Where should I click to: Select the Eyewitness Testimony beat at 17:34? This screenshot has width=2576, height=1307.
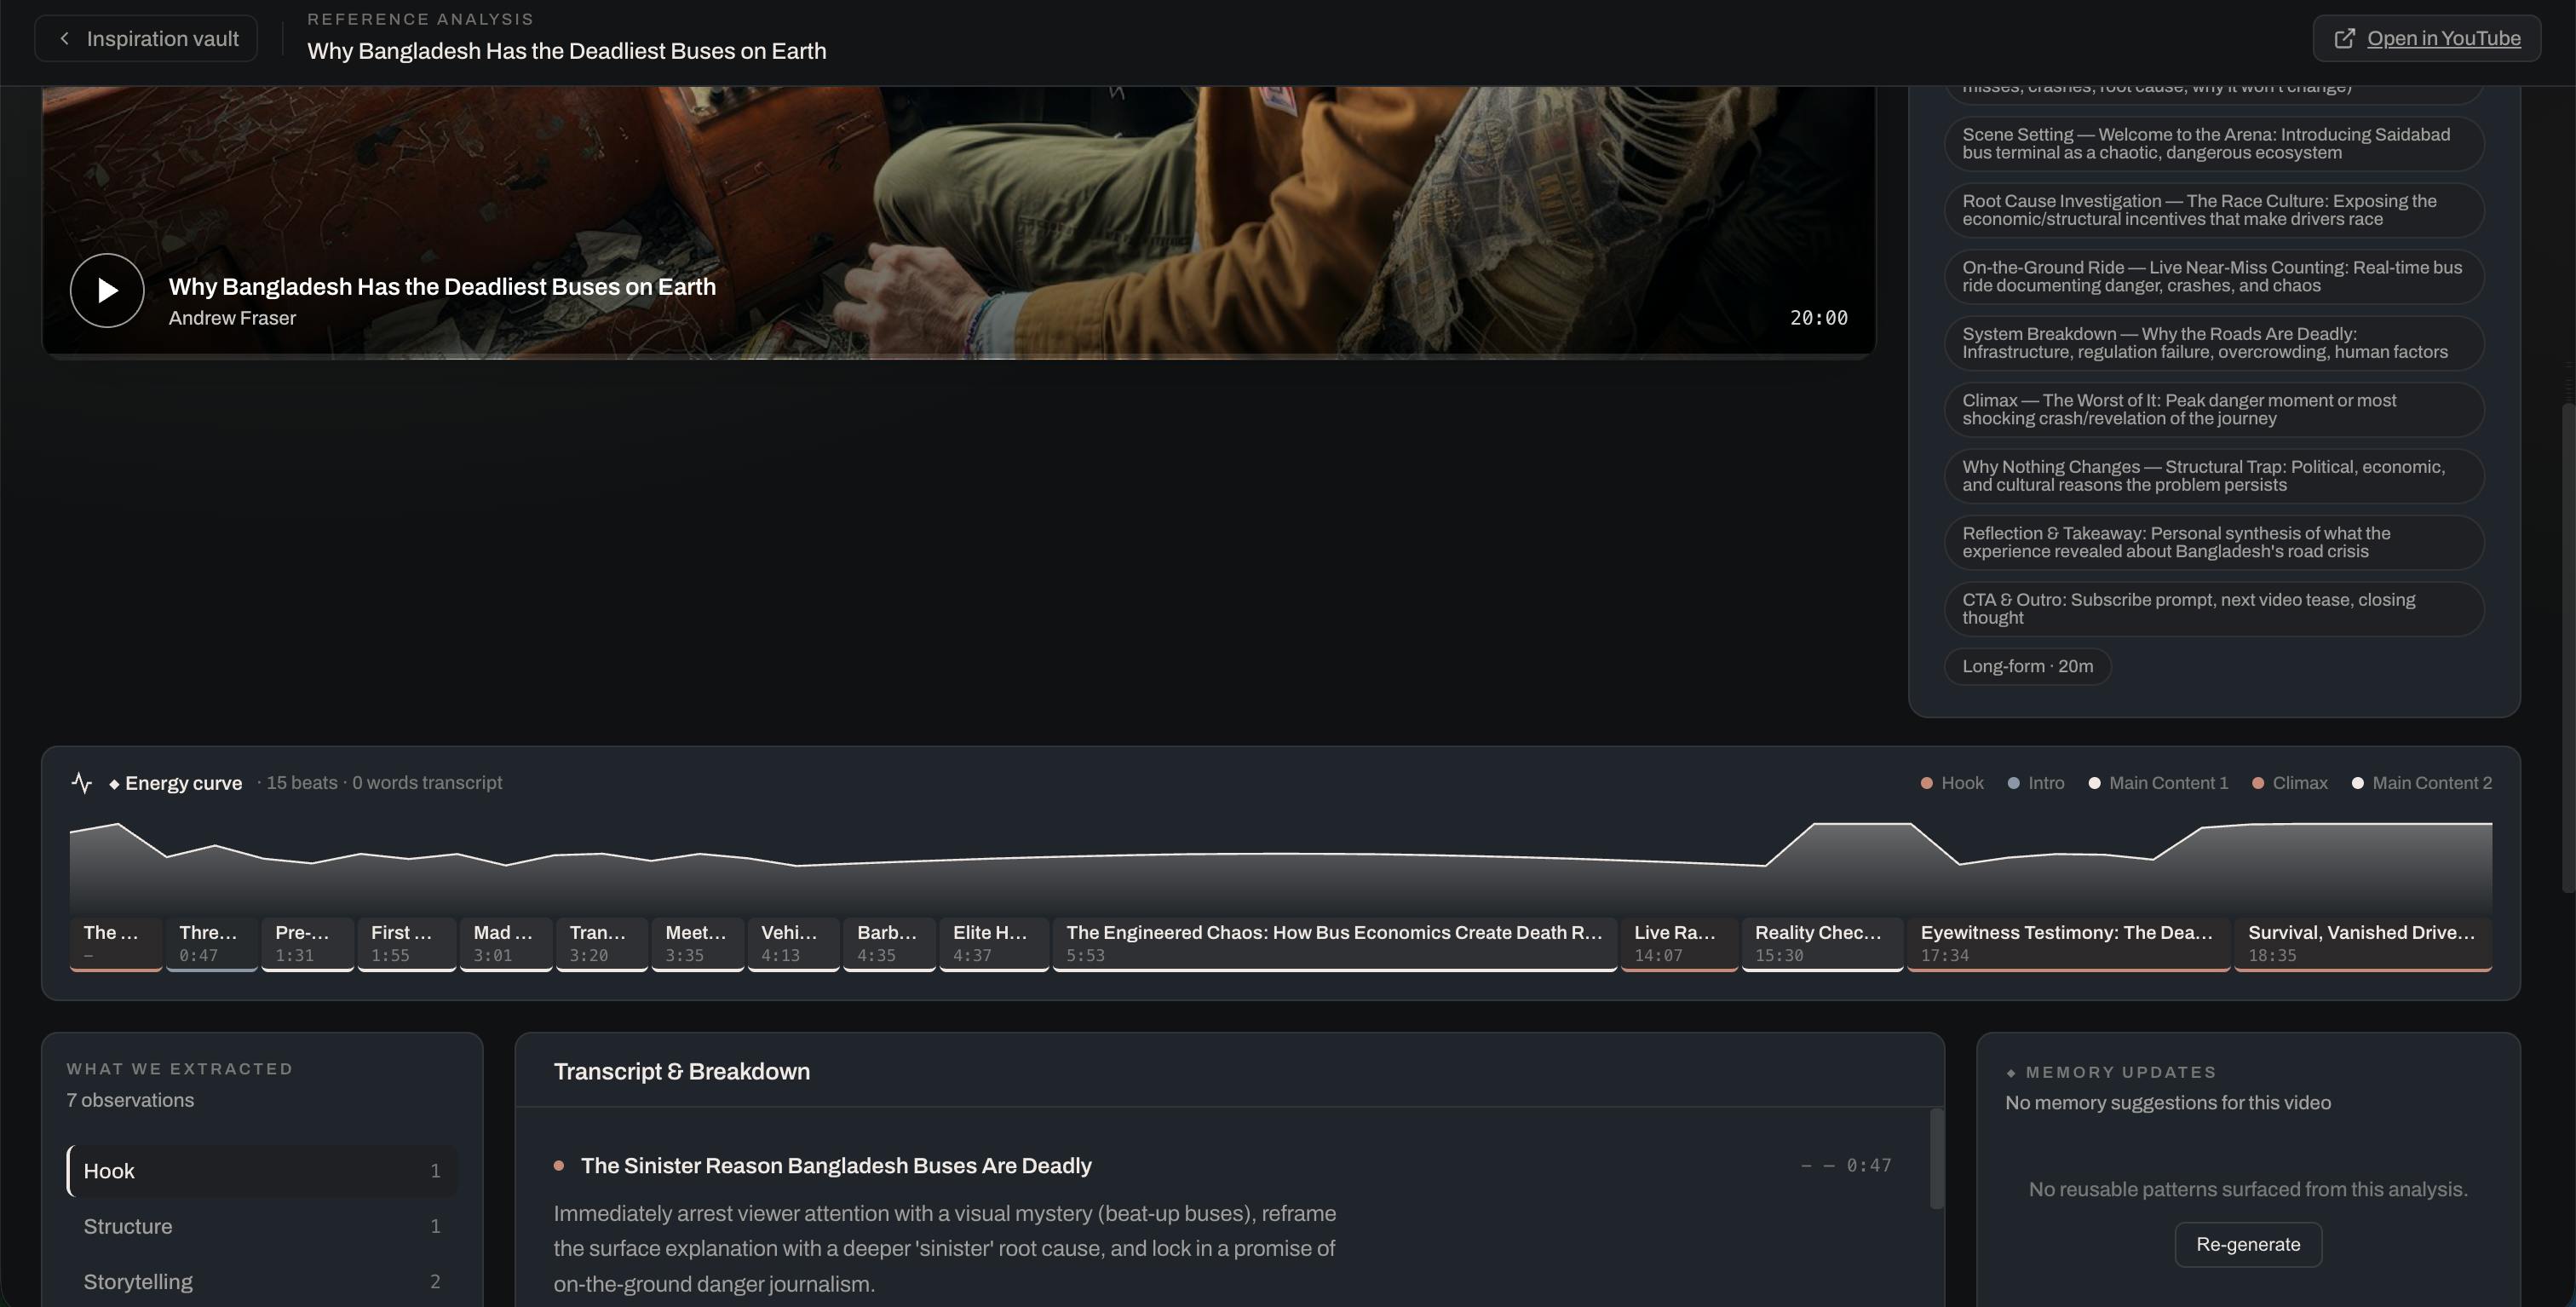(x=2069, y=943)
